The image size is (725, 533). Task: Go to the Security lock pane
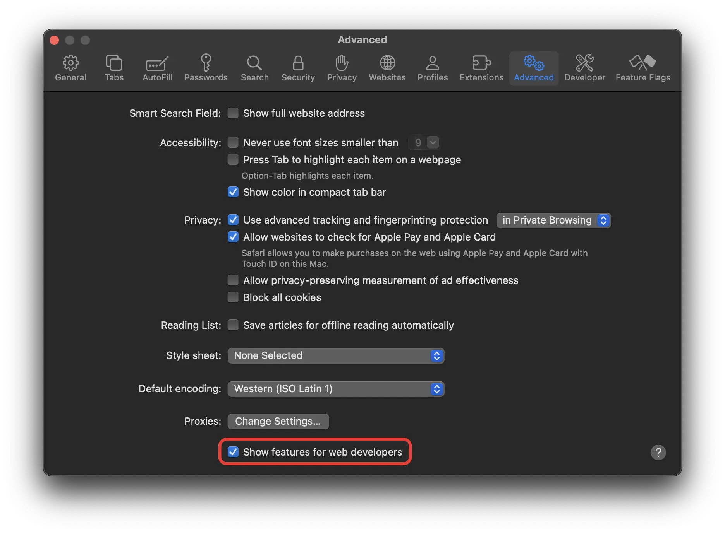coord(298,68)
